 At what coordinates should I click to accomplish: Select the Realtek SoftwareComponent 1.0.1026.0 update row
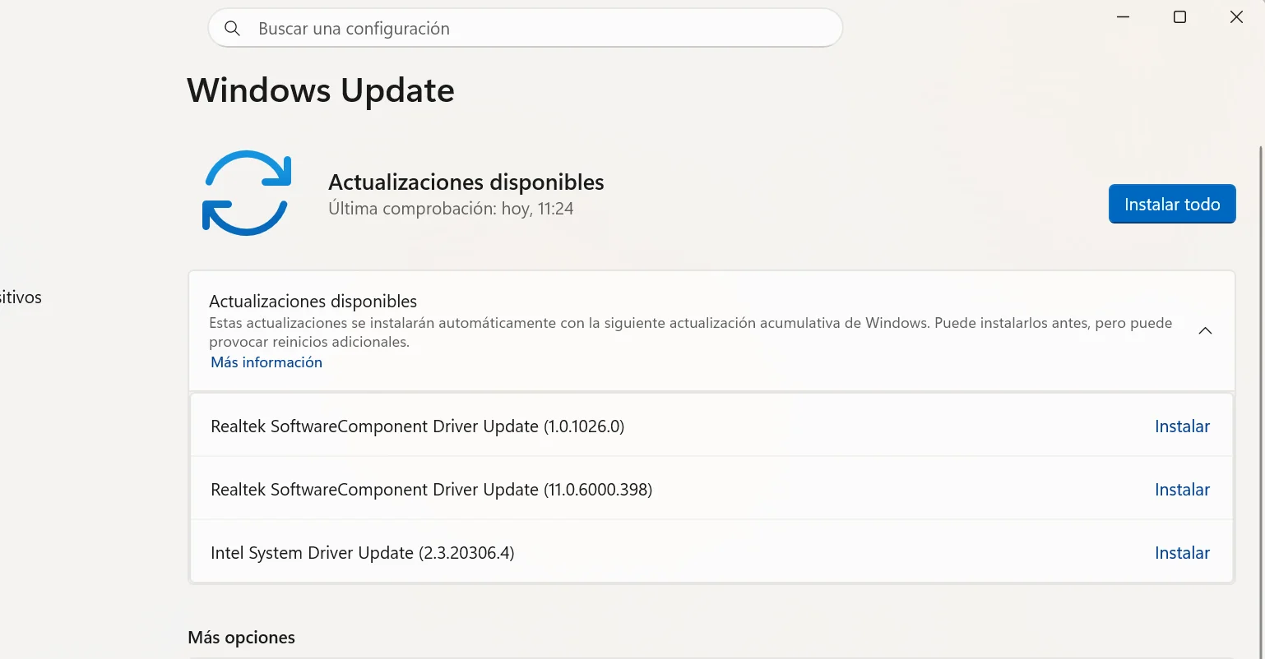coord(711,426)
